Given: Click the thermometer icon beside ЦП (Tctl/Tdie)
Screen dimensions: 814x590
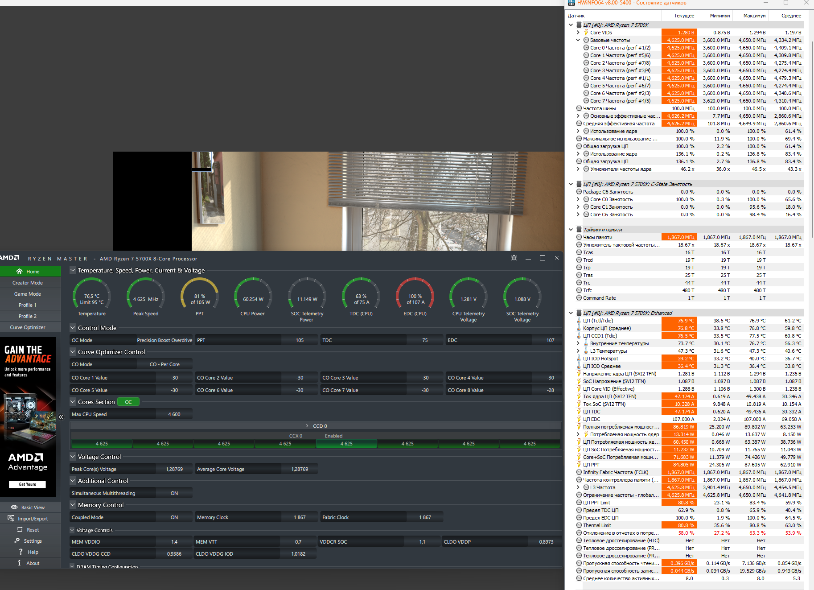Looking at the screenshot, I should (579, 321).
